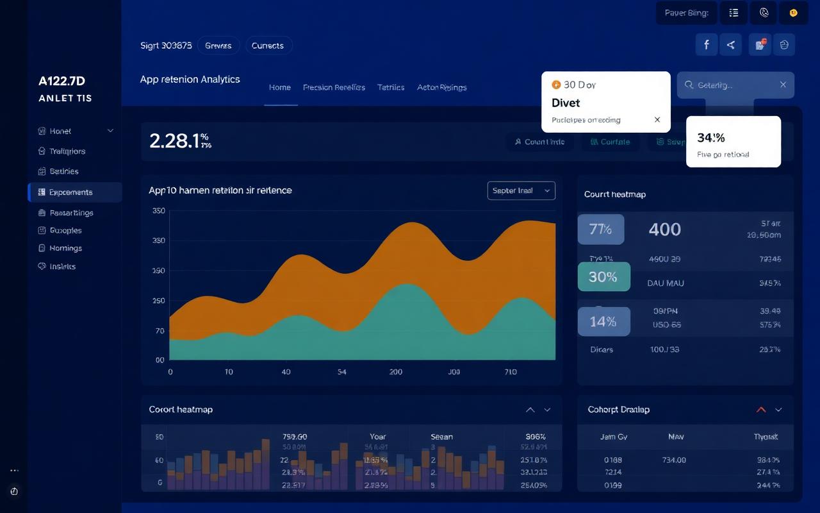Switch to the Home tab

click(280, 87)
